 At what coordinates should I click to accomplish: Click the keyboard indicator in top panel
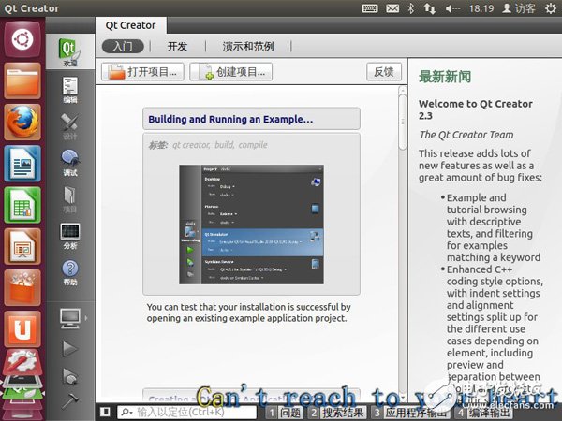point(370,8)
